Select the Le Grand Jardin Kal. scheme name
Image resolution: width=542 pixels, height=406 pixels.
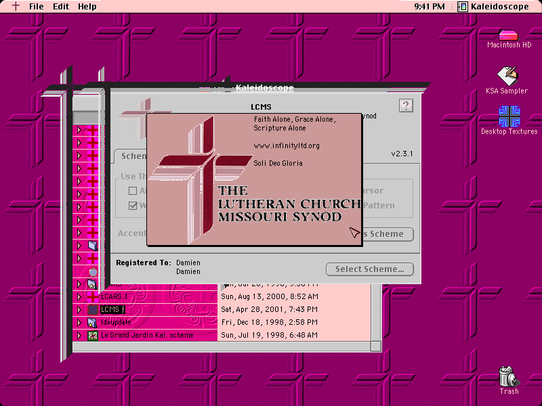click(147, 335)
